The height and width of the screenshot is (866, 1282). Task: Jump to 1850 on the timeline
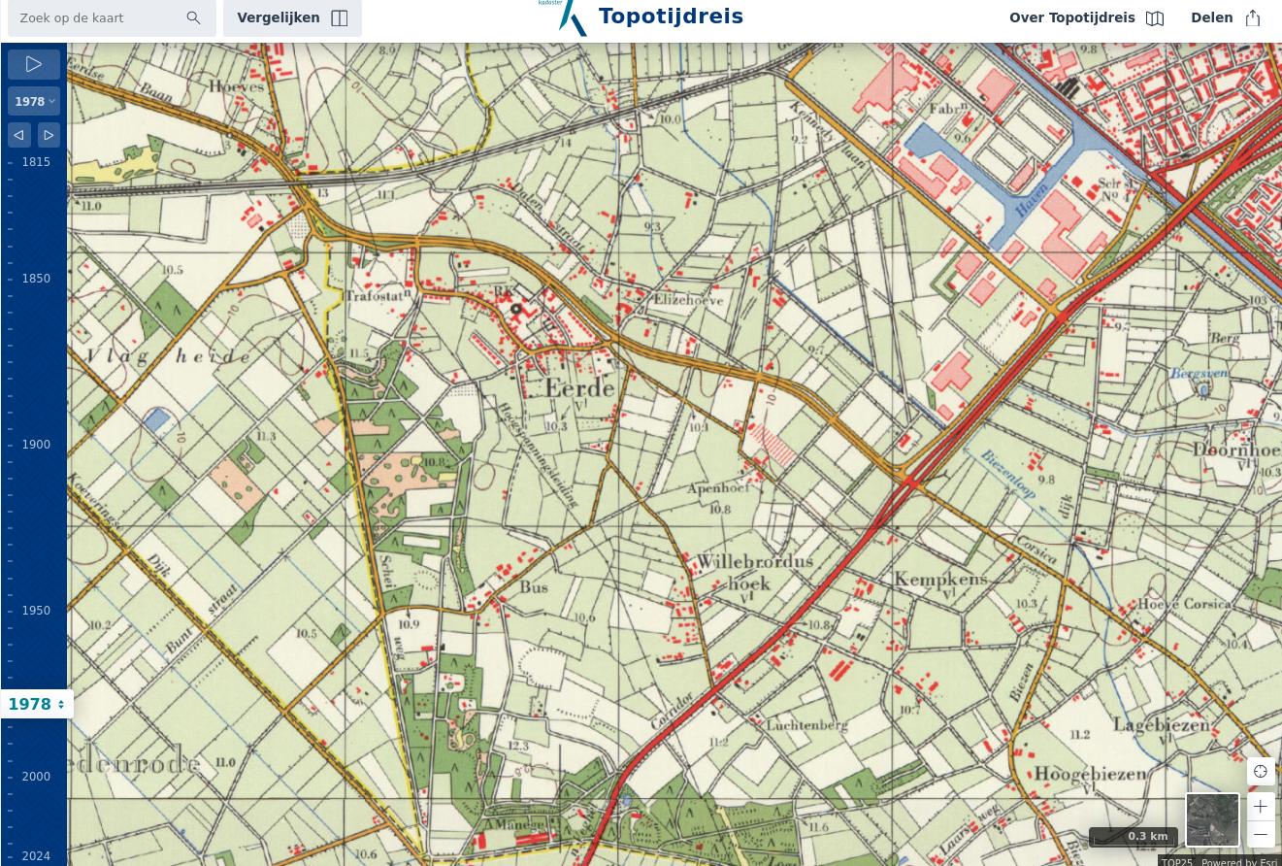(36, 279)
